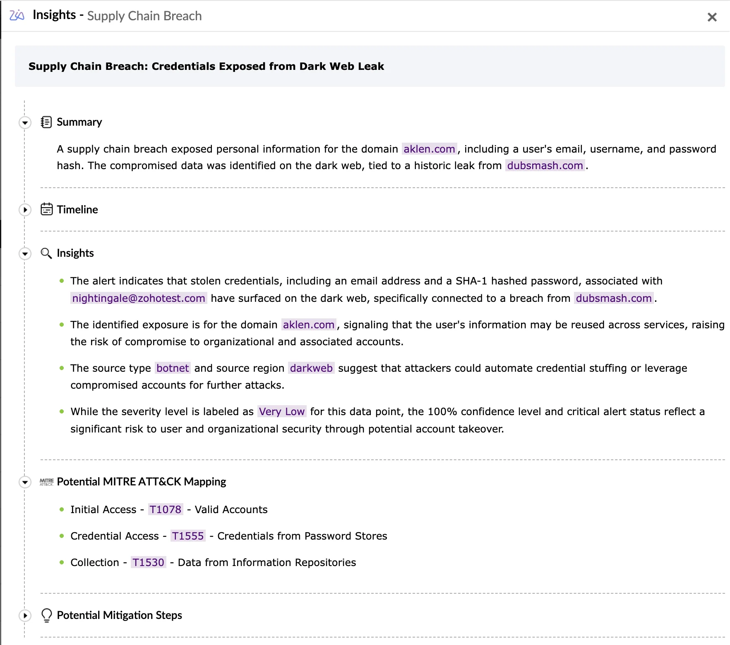This screenshot has height=645, width=730.
Task: Click the Very Low severity tag
Action: pos(282,411)
